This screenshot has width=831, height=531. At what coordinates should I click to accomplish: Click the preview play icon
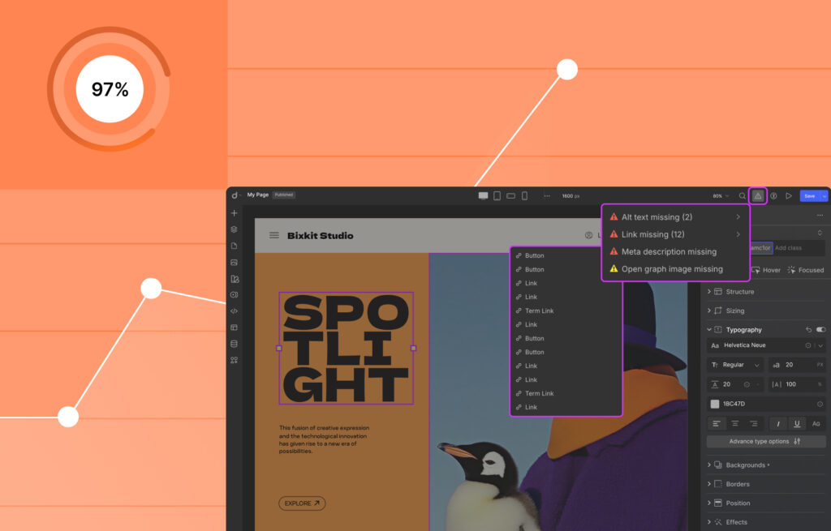click(788, 196)
